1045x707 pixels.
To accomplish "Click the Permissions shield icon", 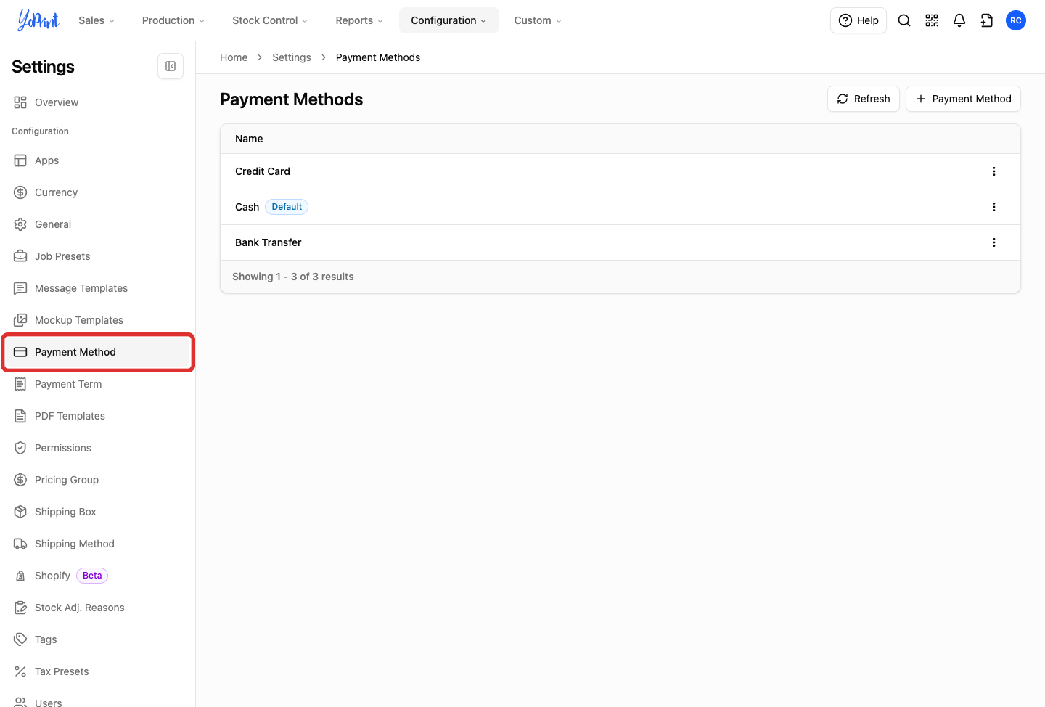I will coord(20,448).
